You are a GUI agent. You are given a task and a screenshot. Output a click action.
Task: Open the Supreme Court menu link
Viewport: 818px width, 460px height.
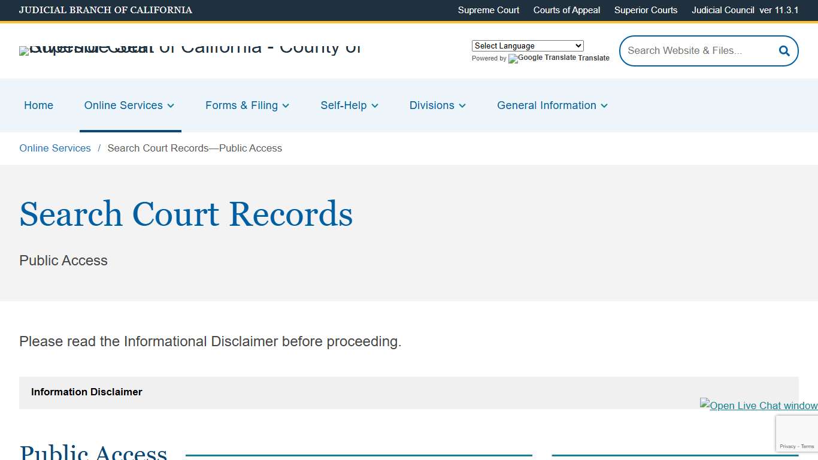point(488,10)
